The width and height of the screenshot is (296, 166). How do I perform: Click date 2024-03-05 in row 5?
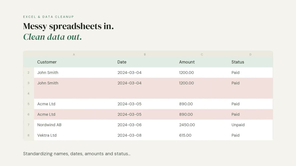130,104
